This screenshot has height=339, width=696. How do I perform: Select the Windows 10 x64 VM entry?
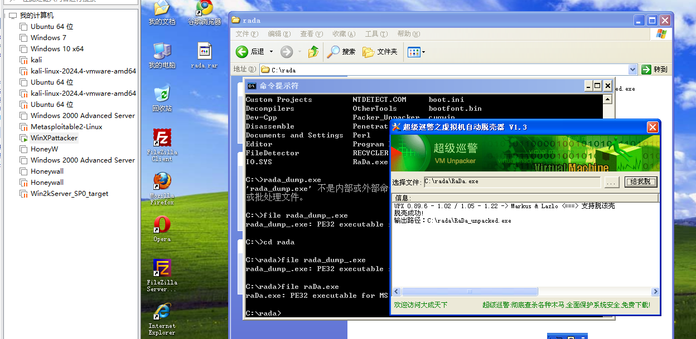[57, 49]
